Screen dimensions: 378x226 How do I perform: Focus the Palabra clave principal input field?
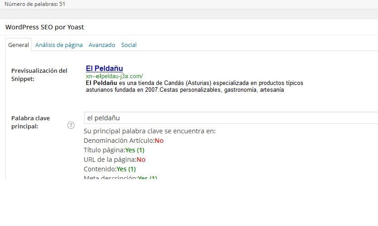point(231,118)
